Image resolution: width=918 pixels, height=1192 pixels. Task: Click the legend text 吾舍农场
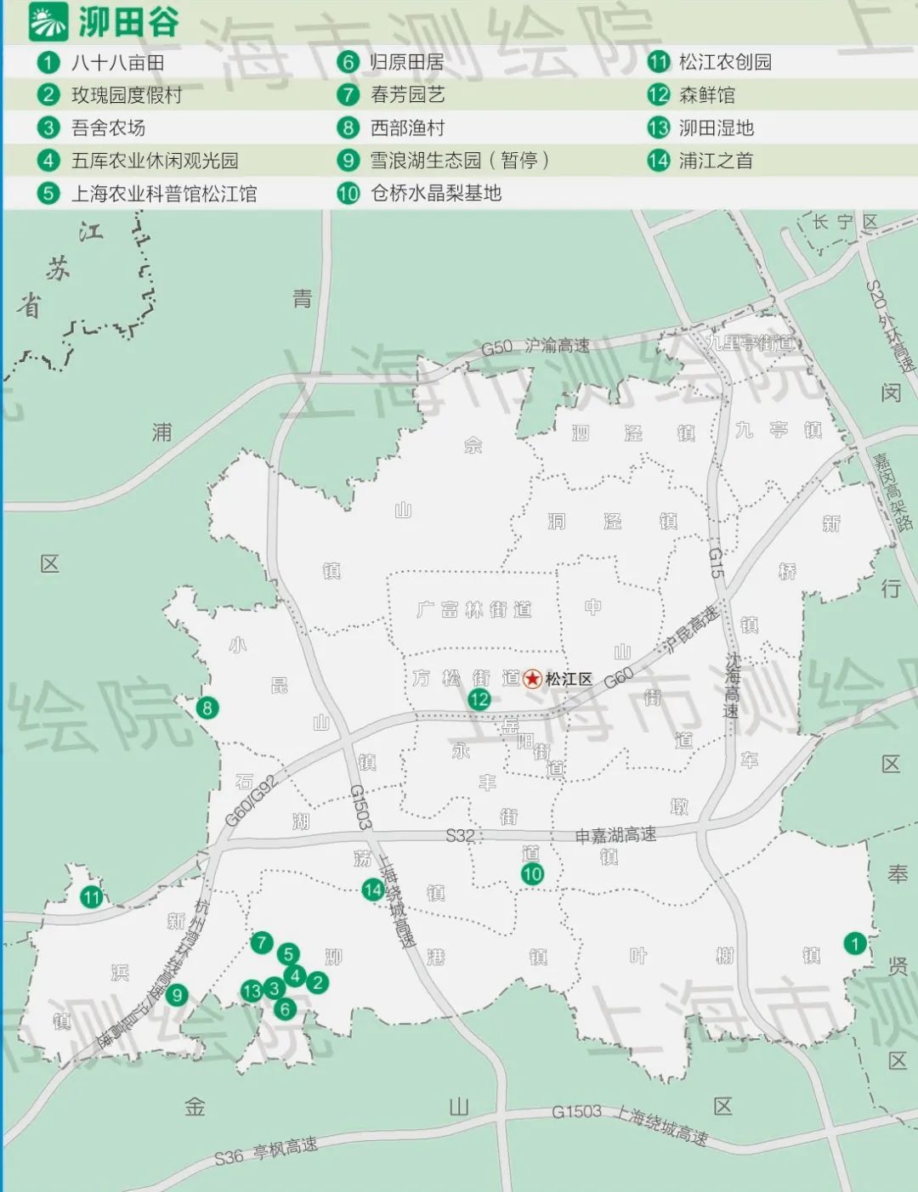pyautogui.click(x=109, y=128)
